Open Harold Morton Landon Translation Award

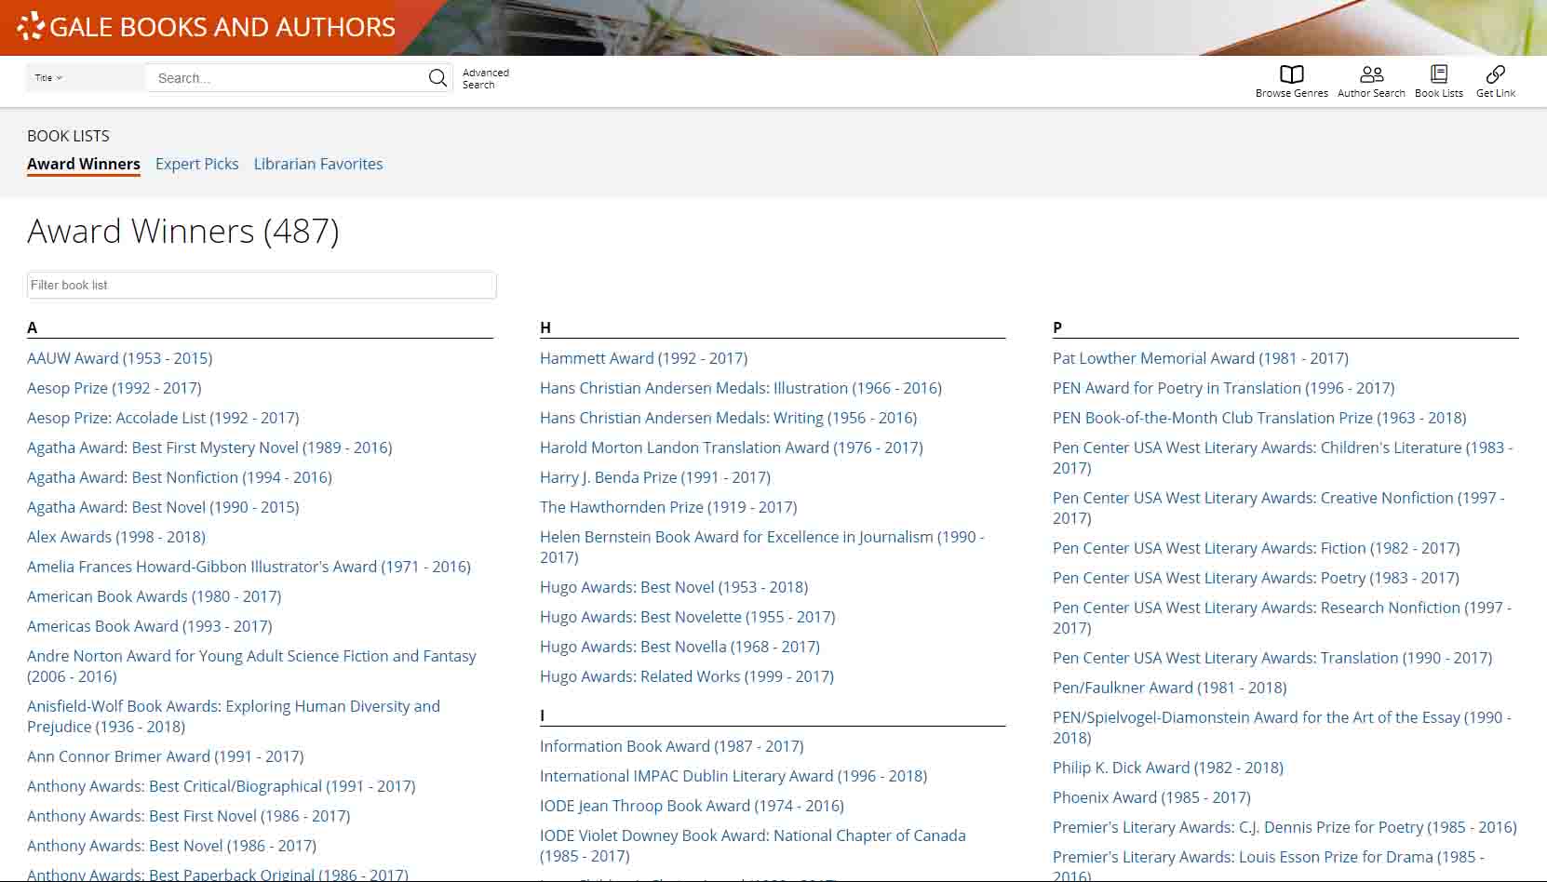point(732,448)
